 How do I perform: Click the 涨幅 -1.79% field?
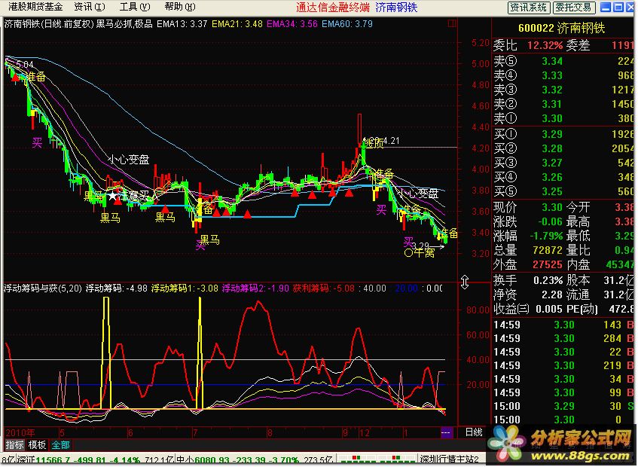(528, 236)
